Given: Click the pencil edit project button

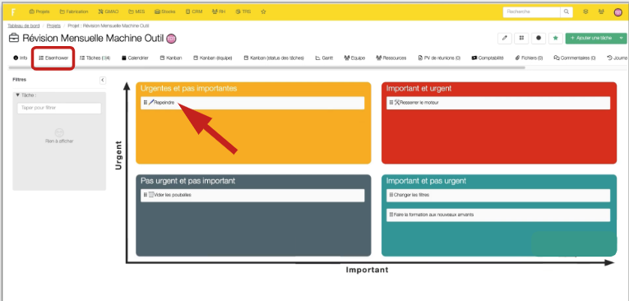Looking at the screenshot, I should click(x=505, y=38).
